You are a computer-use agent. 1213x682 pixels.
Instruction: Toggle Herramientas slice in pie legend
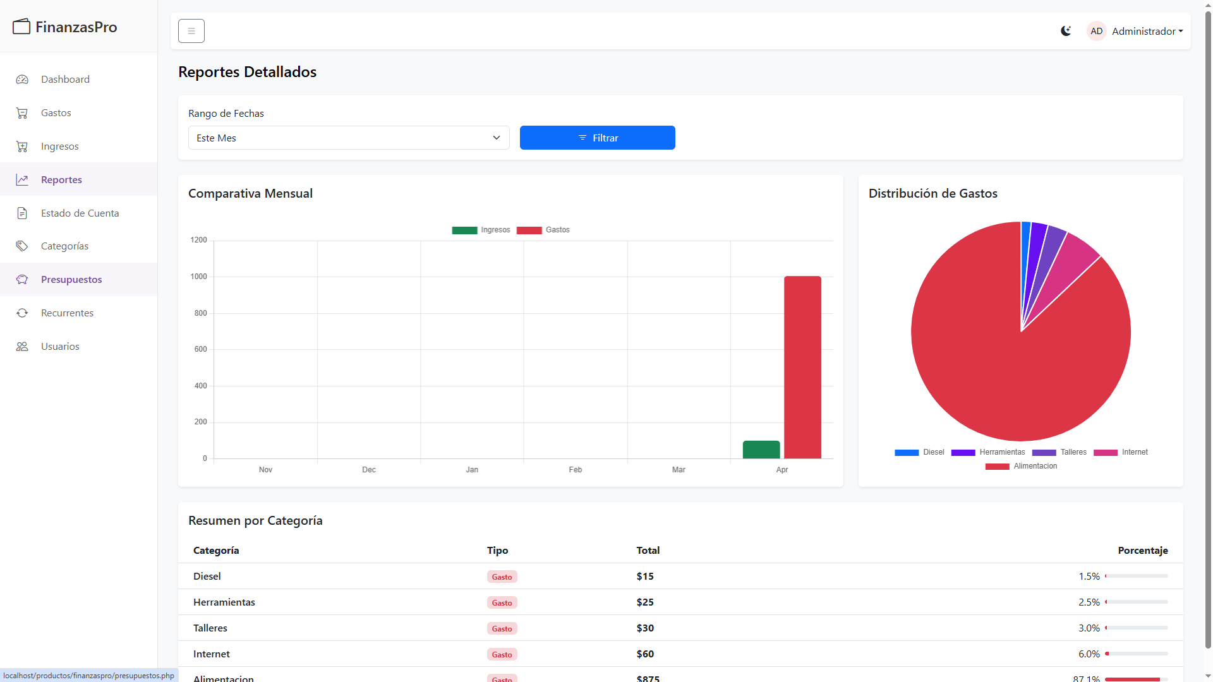click(x=988, y=452)
